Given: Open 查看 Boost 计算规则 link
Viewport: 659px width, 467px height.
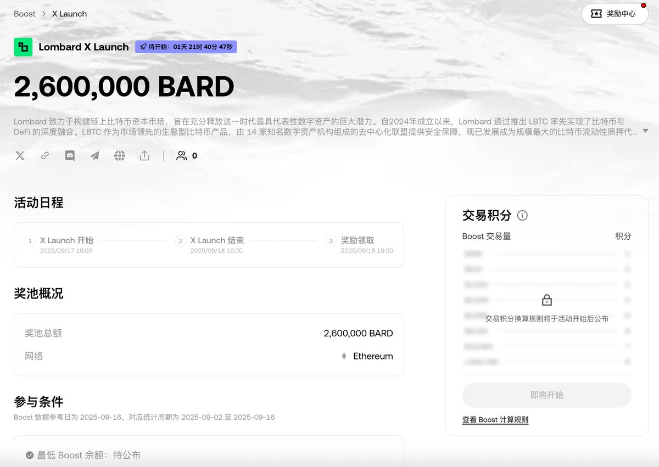Looking at the screenshot, I should pyautogui.click(x=495, y=420).
